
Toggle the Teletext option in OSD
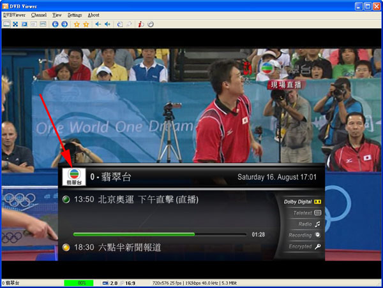click(x=306, y=213)
